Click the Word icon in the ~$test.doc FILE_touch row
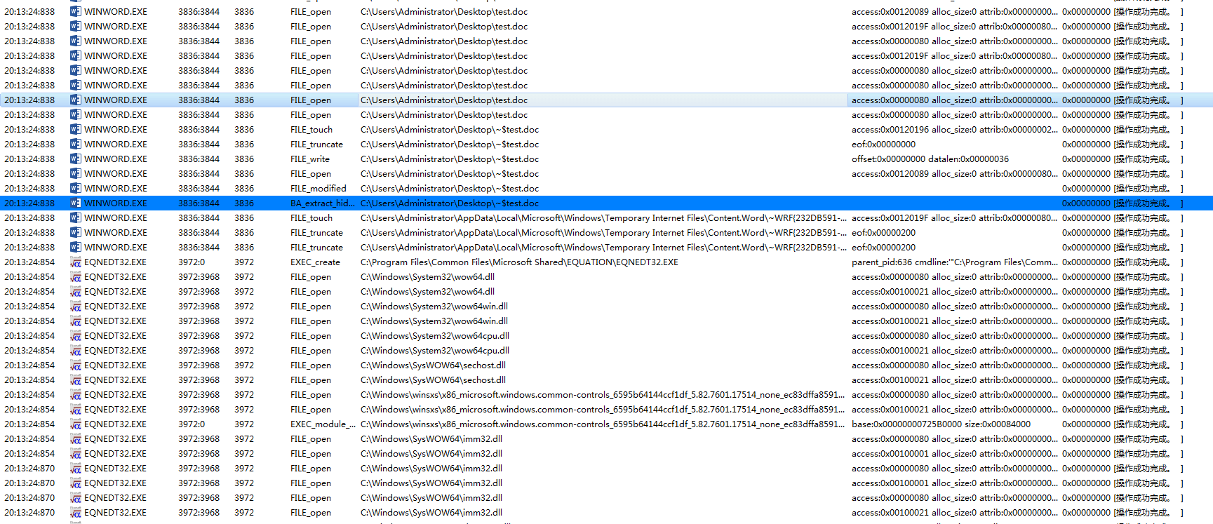Image resolution: width=1213 pixels, height=524 pixels. (75, 129)
